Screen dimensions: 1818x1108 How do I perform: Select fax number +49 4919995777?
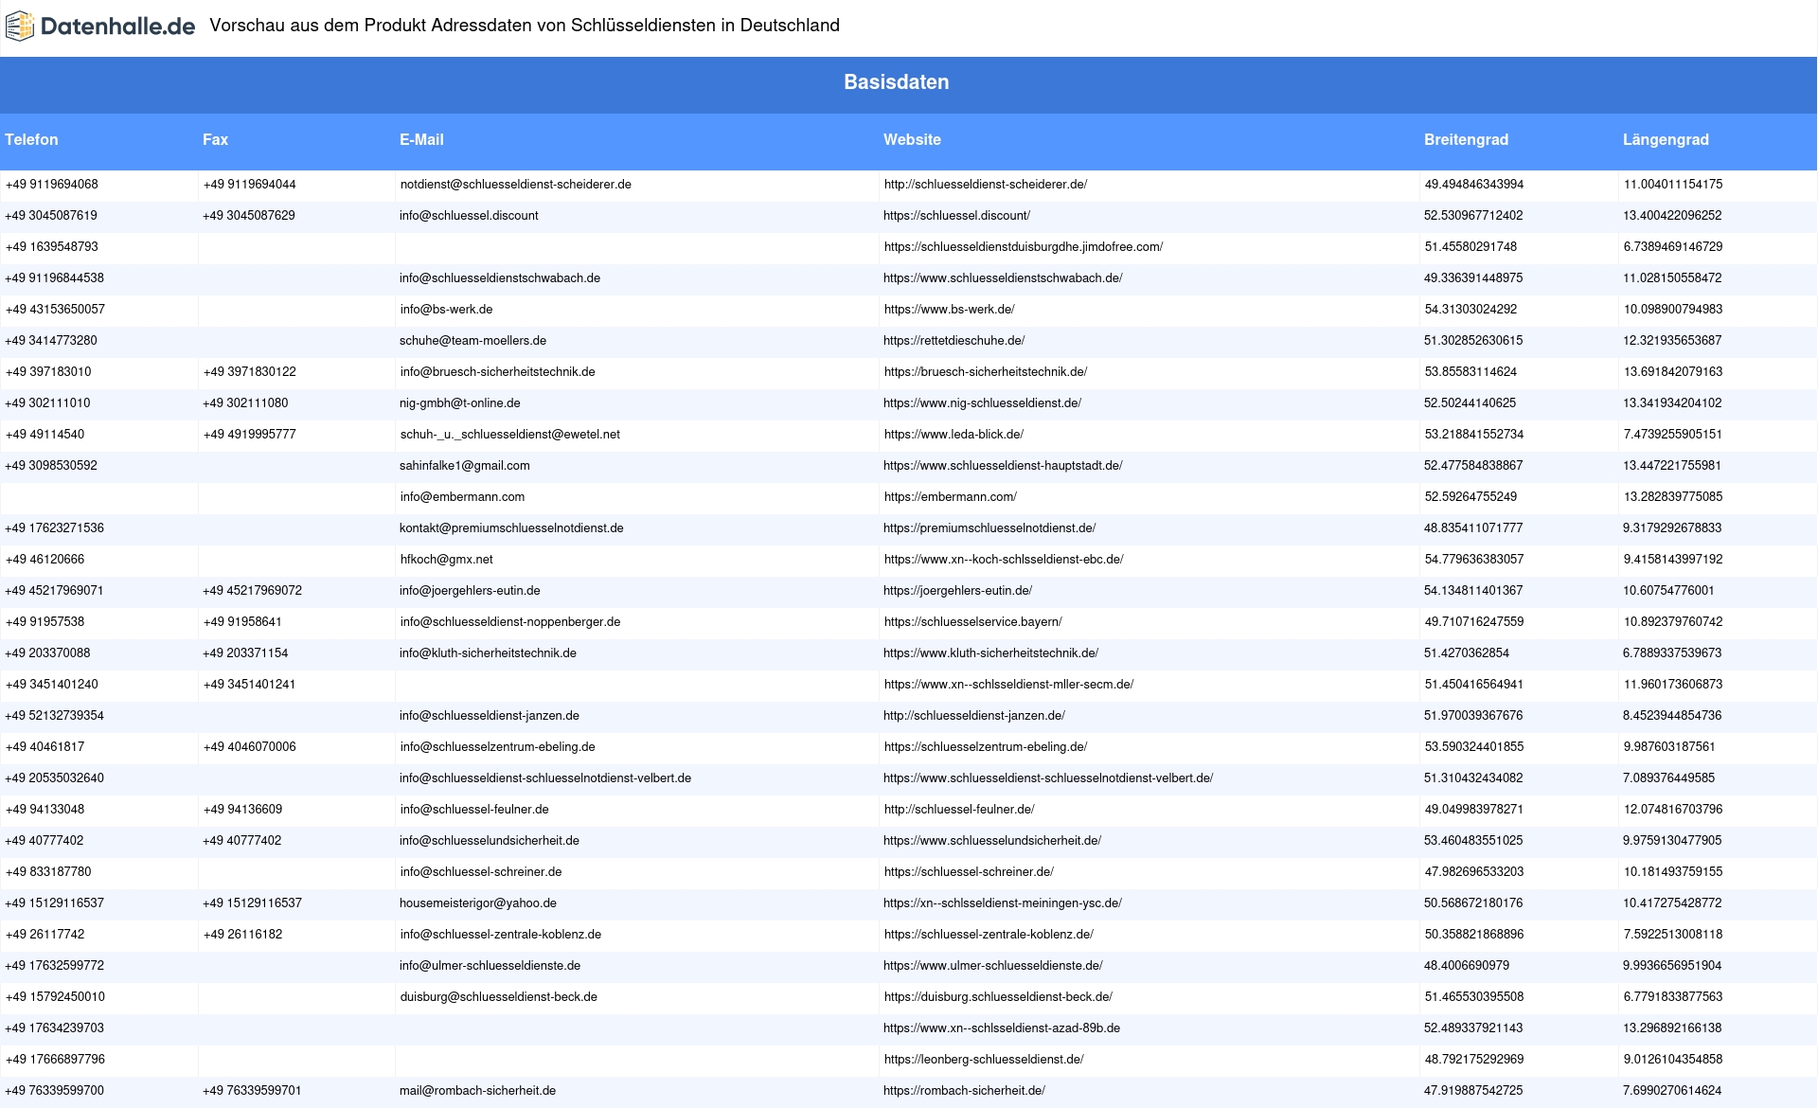pyautogui.click(x=250, y=435)
